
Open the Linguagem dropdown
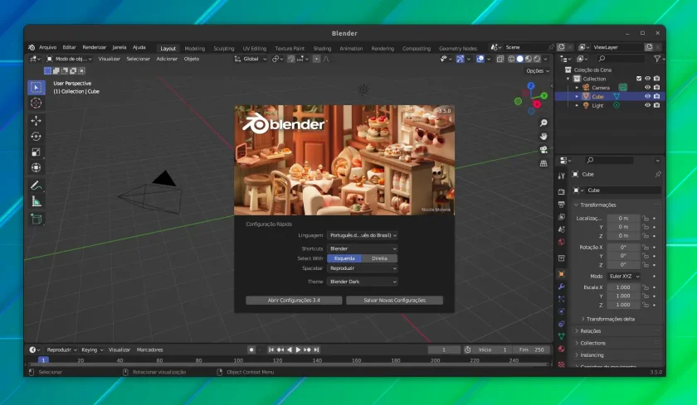click(x=363, y=235)
